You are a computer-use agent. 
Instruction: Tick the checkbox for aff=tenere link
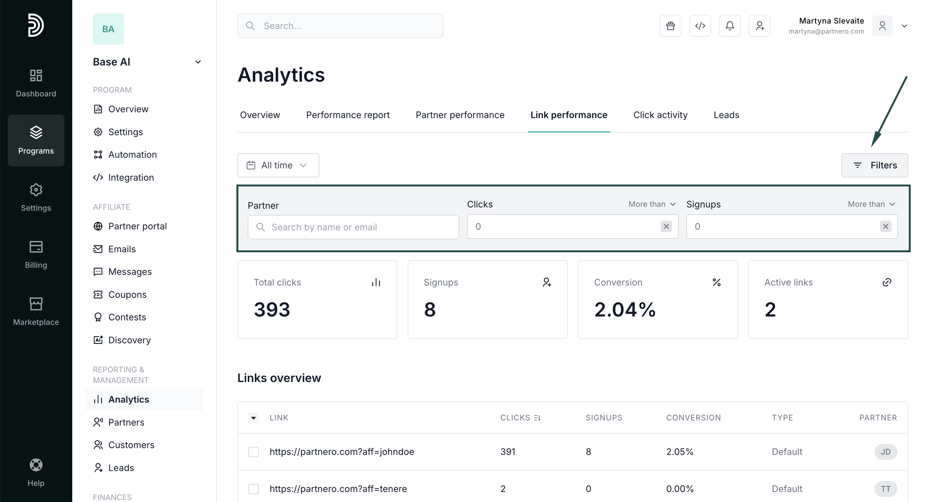click(x=253, y=489)
